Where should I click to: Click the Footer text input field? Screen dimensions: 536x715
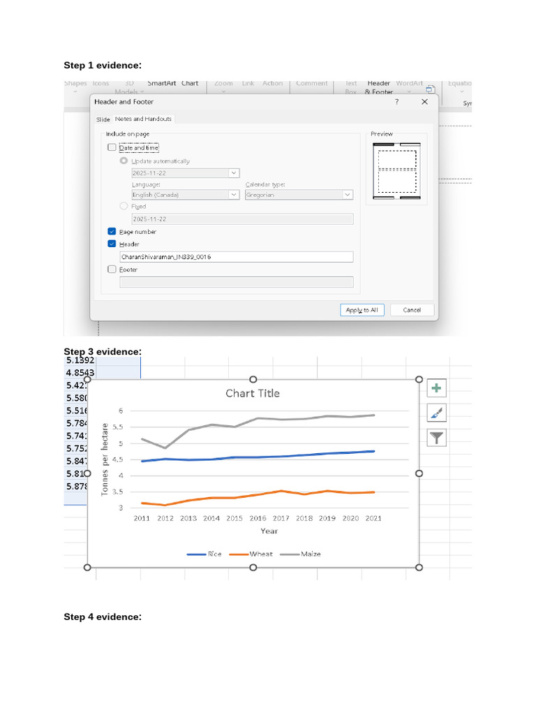(236, 282)
